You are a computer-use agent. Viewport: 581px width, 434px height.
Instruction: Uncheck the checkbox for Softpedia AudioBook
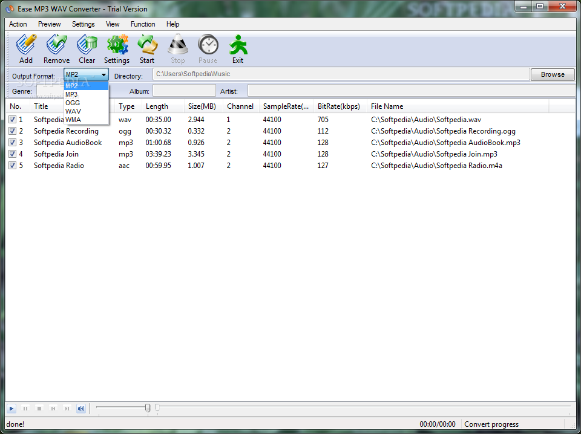tap(13, 143)
